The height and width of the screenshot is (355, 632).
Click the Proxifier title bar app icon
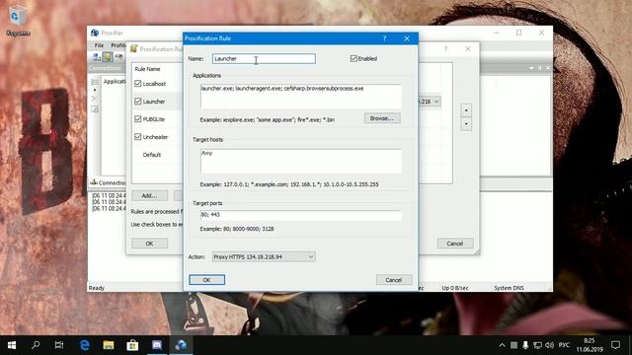[95, 33]
